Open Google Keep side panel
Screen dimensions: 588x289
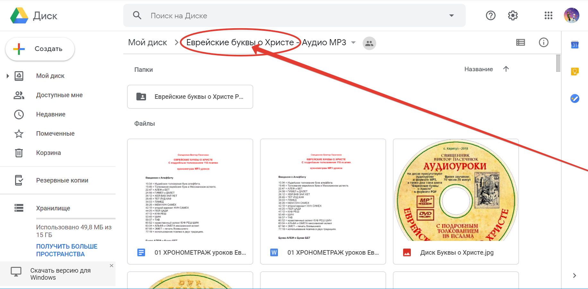coord(575,72)
